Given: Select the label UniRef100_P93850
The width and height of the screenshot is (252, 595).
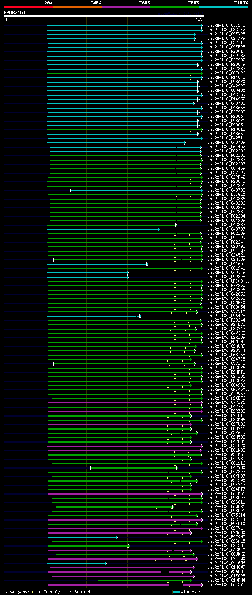Looking at the screenshot, I should (226, 117).
